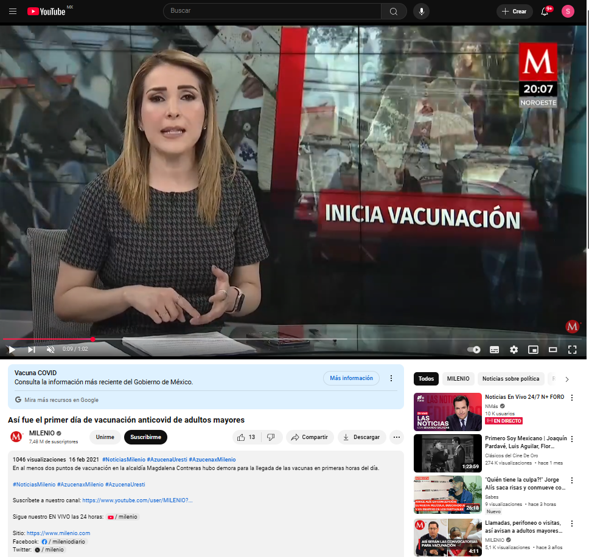Viewport: 589px width, 557px height.
Task: Open the Noticias En Vivo N+ FORO thumbnail
Action: point(448,412)
